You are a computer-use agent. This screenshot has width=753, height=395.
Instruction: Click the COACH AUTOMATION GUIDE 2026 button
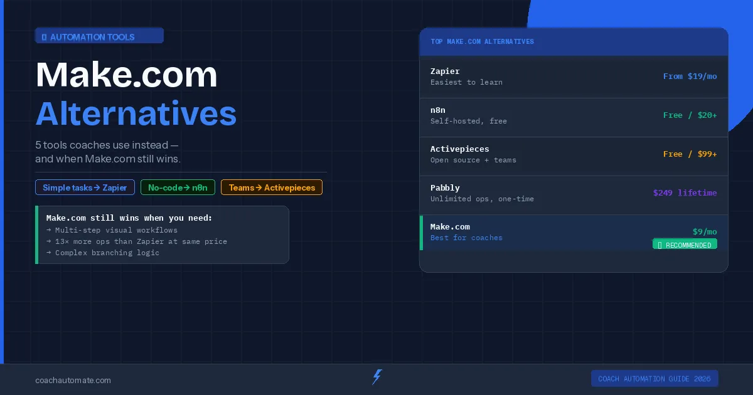coord(654,378)
